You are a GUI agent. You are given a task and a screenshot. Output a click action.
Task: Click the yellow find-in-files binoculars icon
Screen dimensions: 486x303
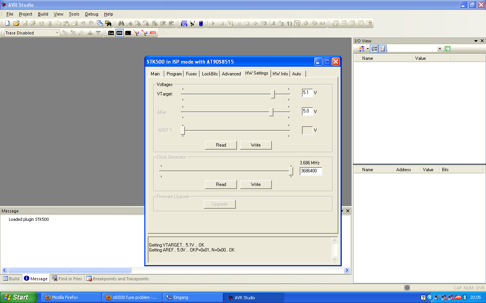(108, 23)
